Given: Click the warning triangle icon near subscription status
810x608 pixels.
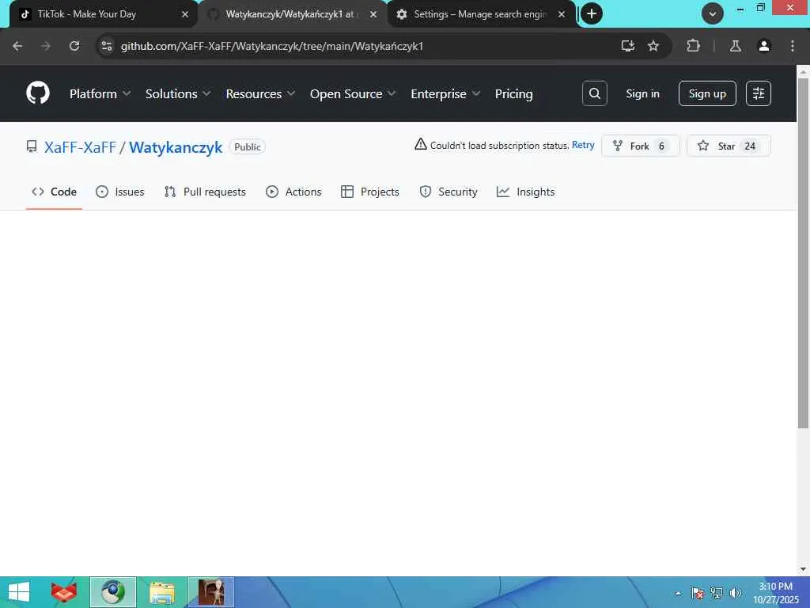Looking at the screenshot, I should pos(421,144).
